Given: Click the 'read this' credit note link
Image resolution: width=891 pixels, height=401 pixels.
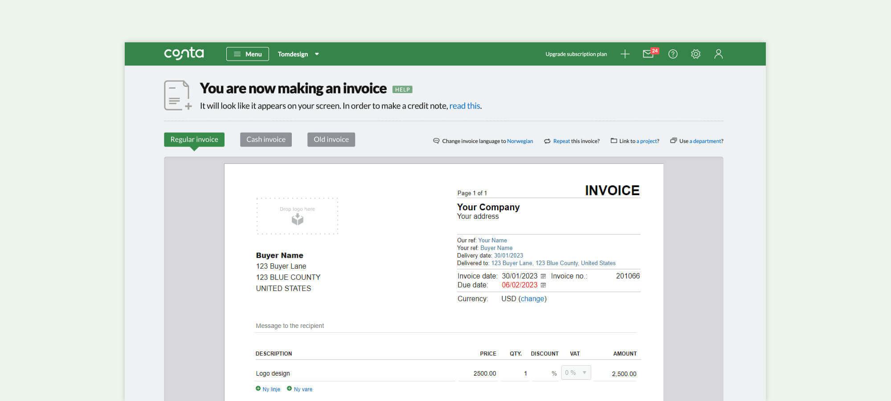Looking at the screenshot, I should 464,106.
